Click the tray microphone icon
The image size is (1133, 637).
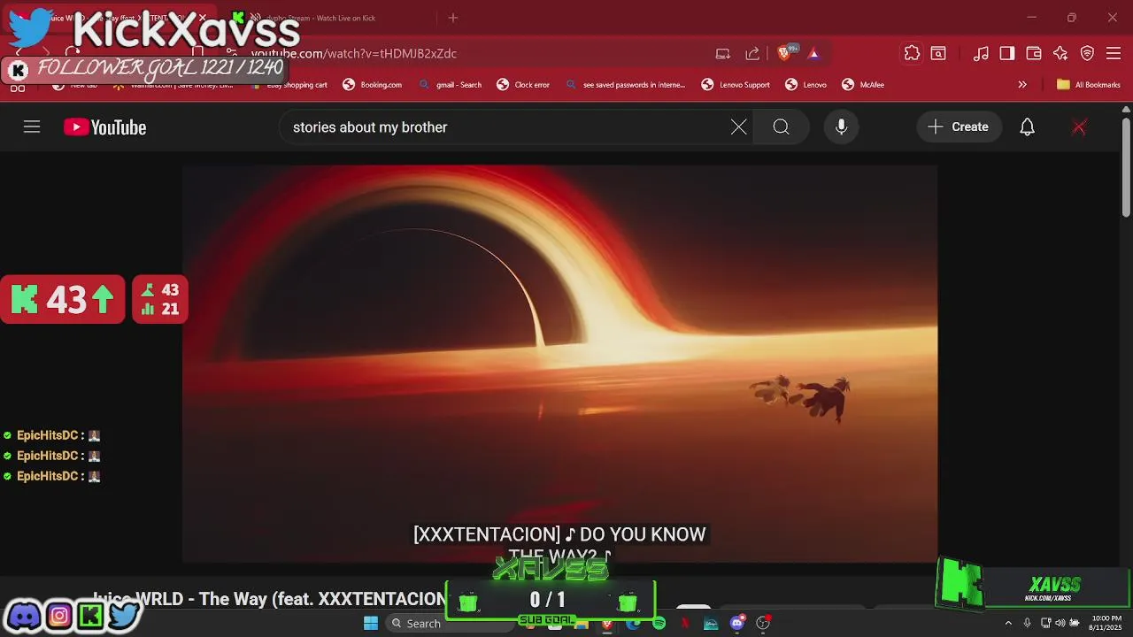[x=1027, y=624]
